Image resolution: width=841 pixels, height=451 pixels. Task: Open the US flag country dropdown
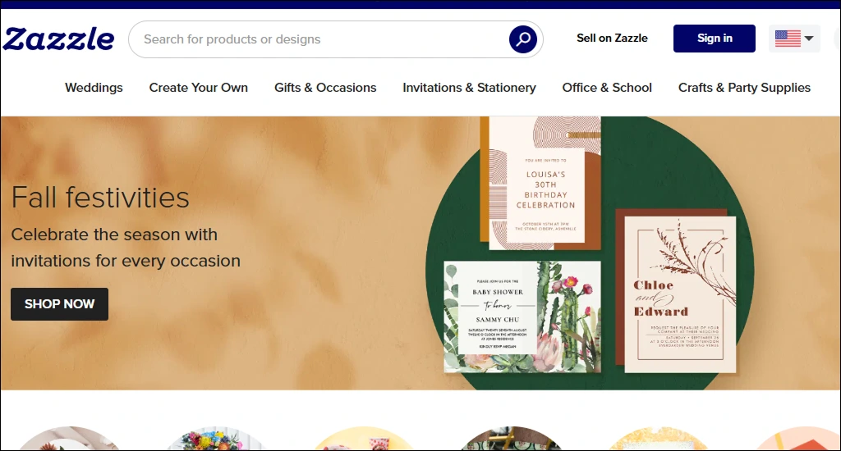[x=794, y=39]
